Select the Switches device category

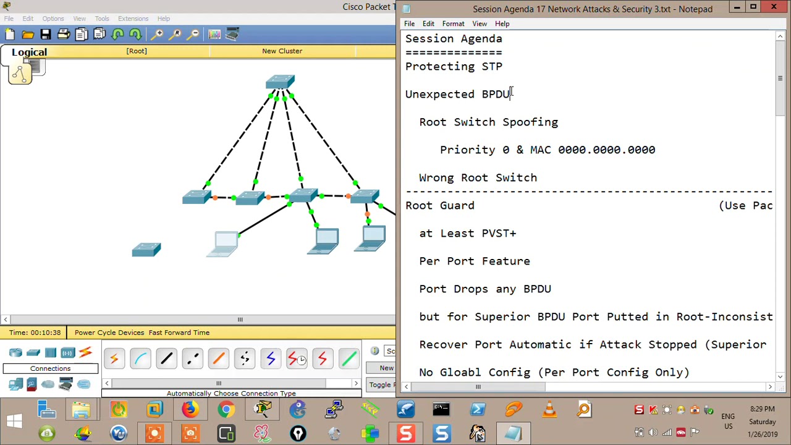pyautogui.click(x=33, y=353)
